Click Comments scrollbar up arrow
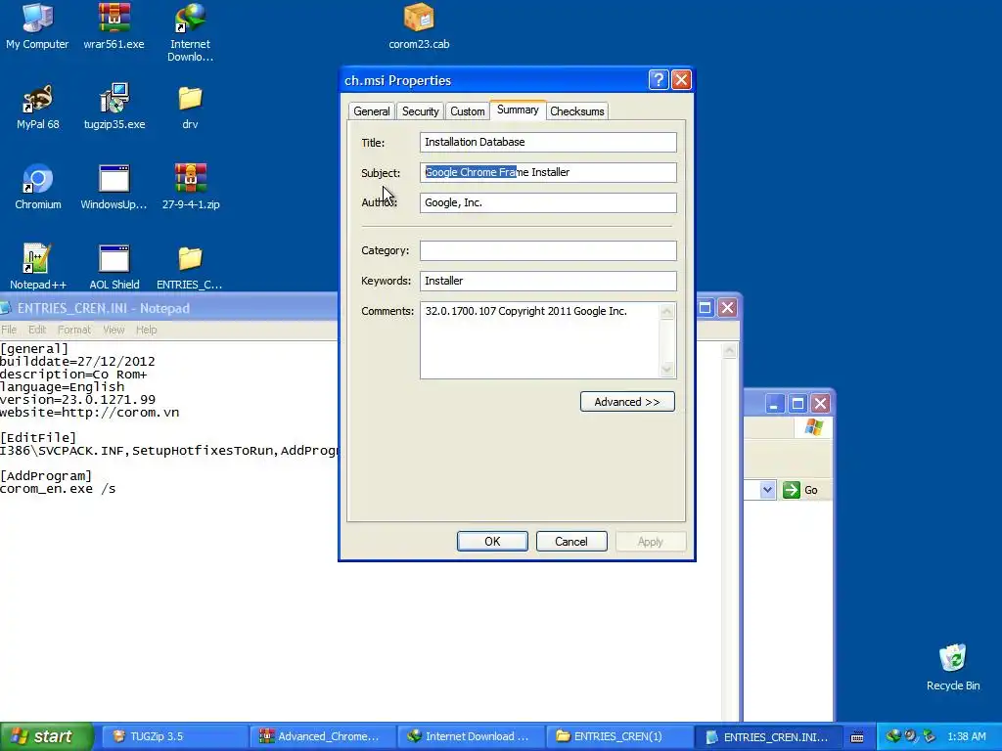This screenshot has height=751, width=1002. click(x=667, y=311)
